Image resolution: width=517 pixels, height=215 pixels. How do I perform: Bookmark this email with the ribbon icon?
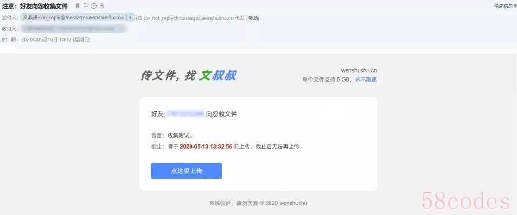pyautogui.click(x=78, y=6)
